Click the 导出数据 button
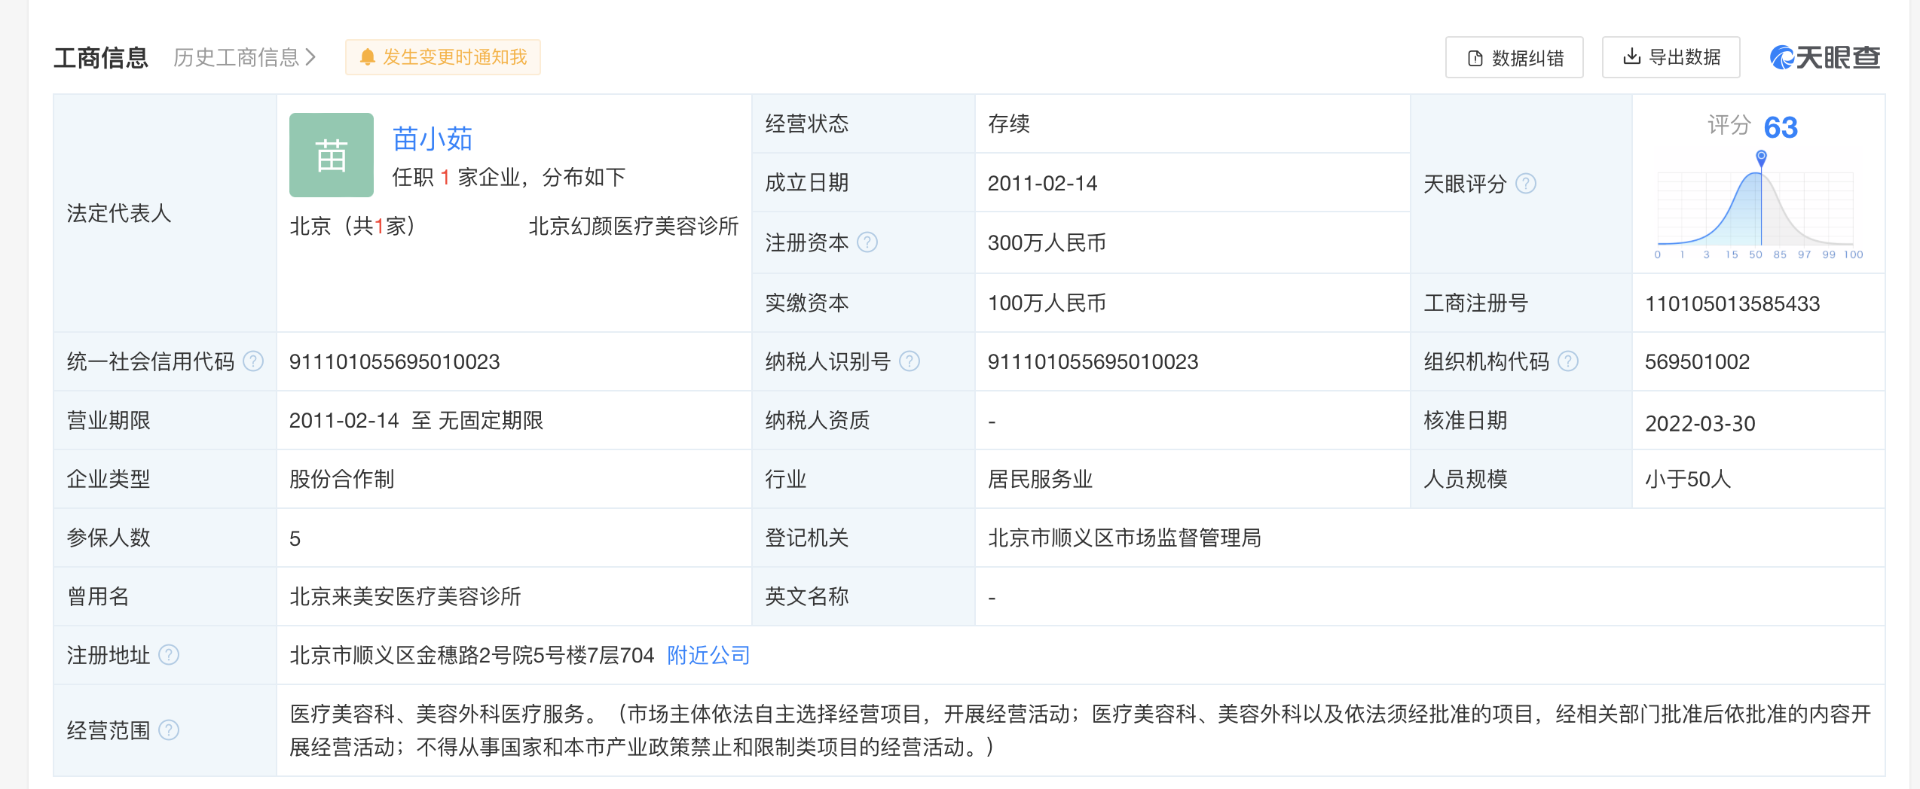 coord(1671,57)
